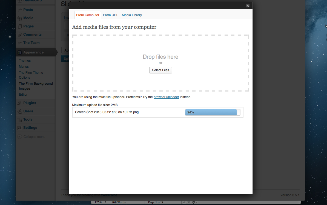
Task: Switch to the From URL tab
Action: coord(111,15)
